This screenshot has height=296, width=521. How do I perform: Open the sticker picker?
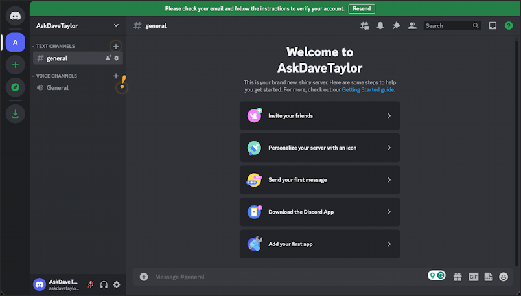tap(489, 277)
